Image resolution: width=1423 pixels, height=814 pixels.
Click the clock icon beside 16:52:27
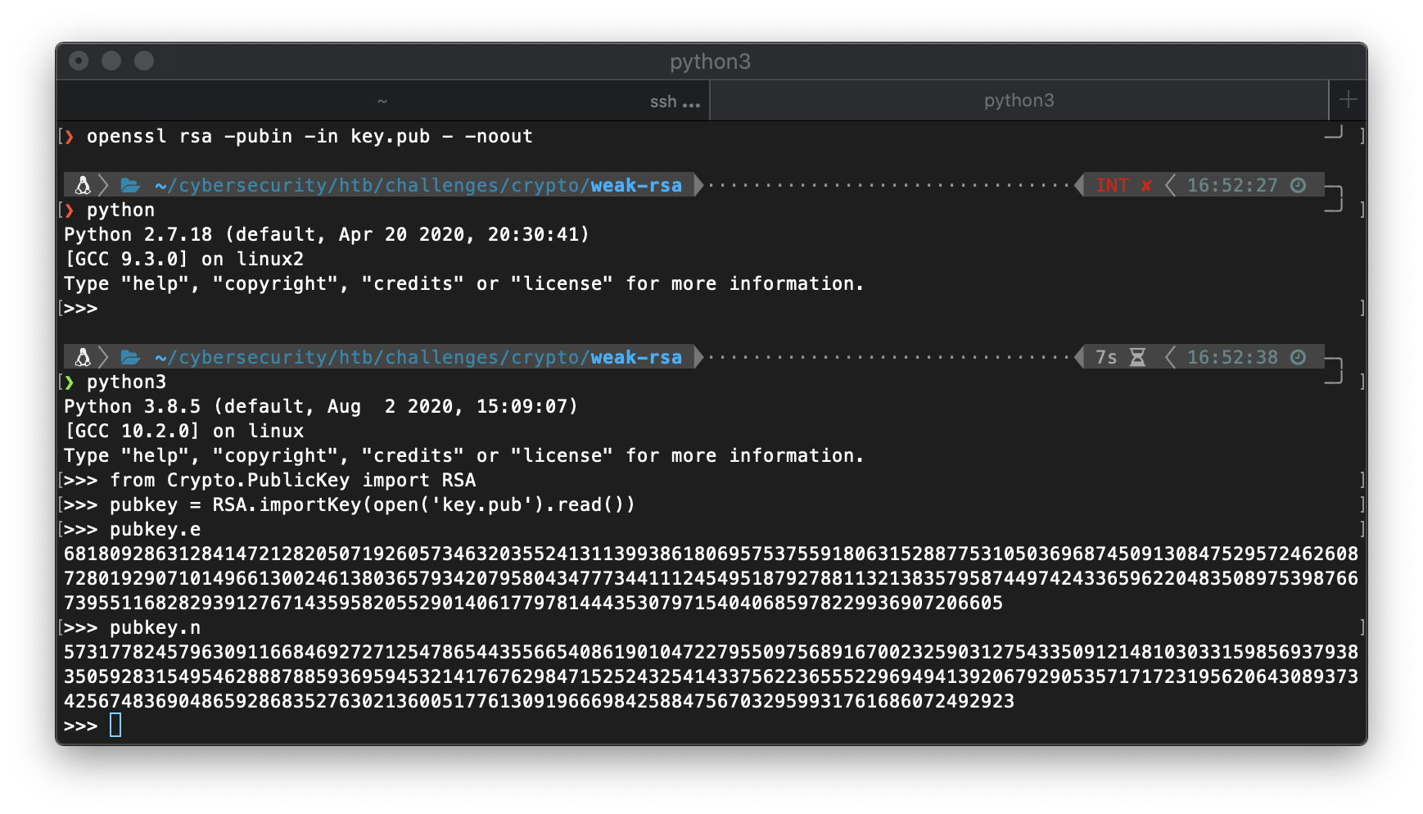tap(1299, 186)
